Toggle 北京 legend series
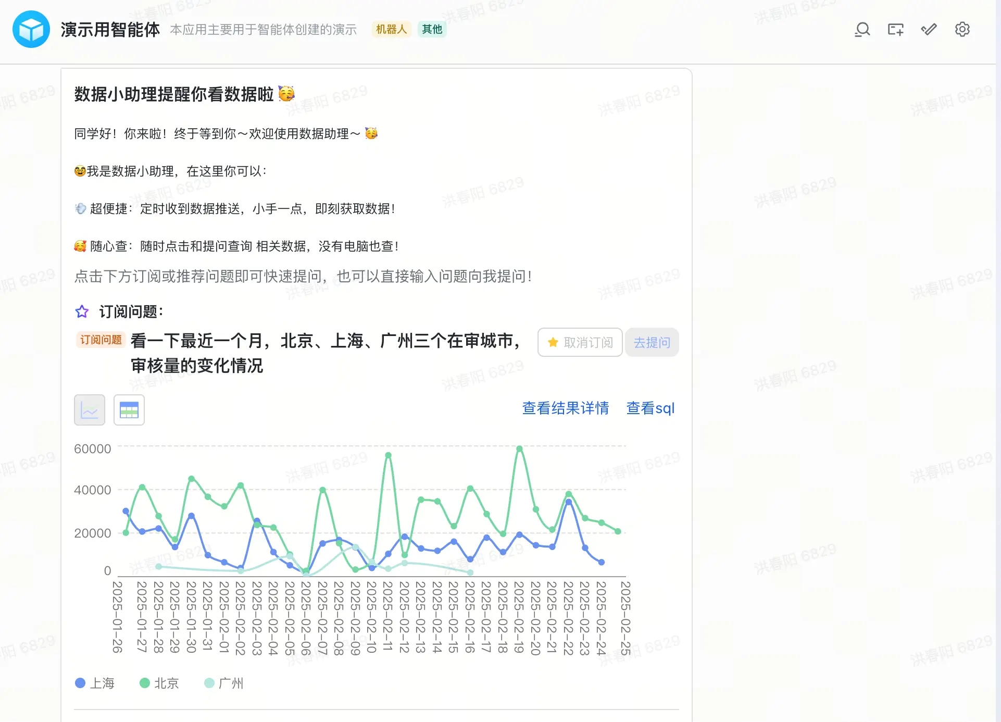Screen dimensions: 1001x722 click(x=159, y=683)
